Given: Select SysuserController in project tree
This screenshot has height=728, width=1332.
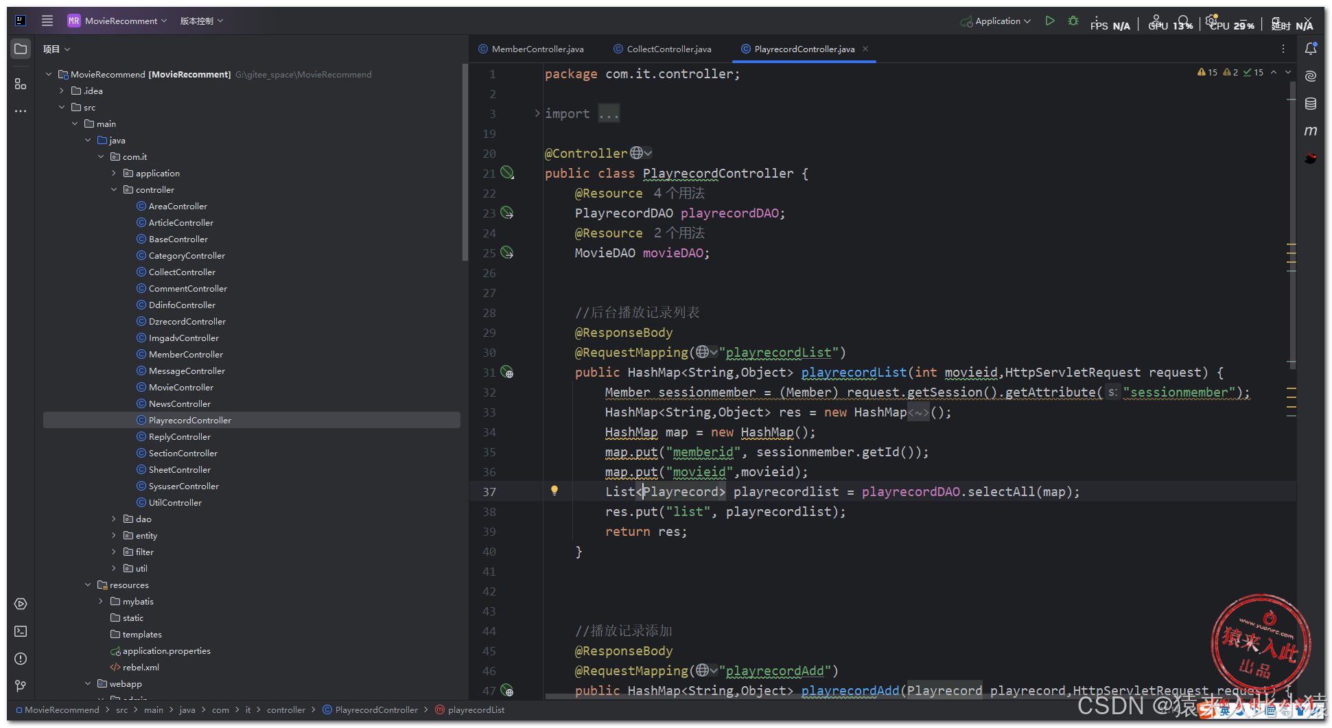Looking at the screenshot, I should pos(184,486).
